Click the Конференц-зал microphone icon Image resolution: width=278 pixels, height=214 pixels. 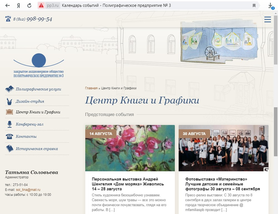[x=9, y=125]
